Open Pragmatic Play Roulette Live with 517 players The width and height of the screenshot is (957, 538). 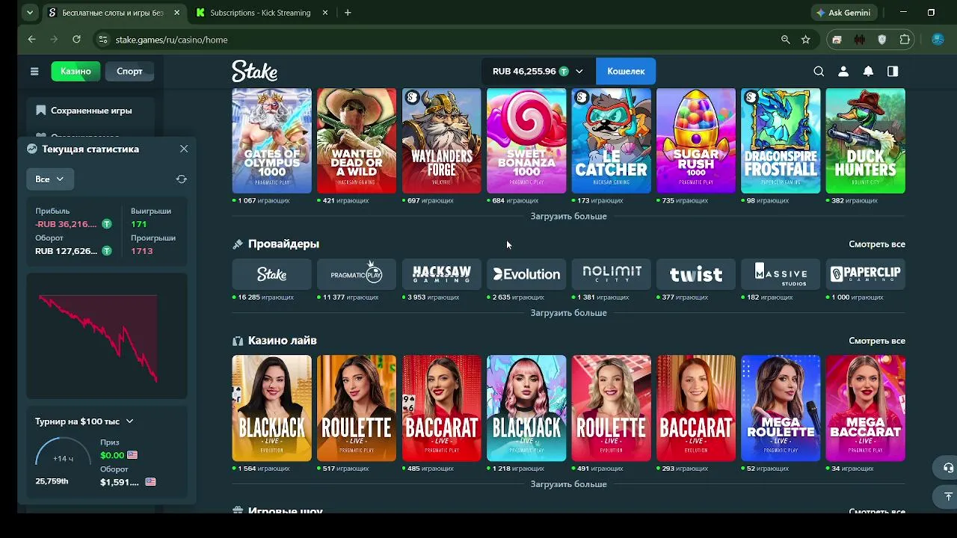point(357,408)
